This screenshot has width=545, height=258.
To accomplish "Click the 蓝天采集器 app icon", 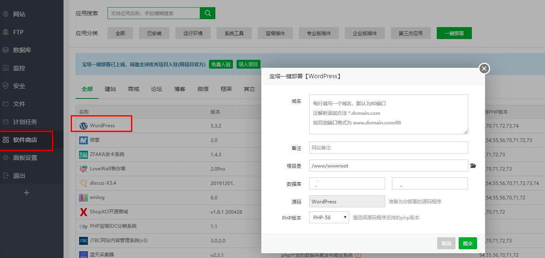I will tap(84, 254).
